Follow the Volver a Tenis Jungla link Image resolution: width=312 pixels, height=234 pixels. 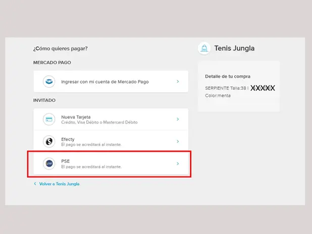click(59, 184)
